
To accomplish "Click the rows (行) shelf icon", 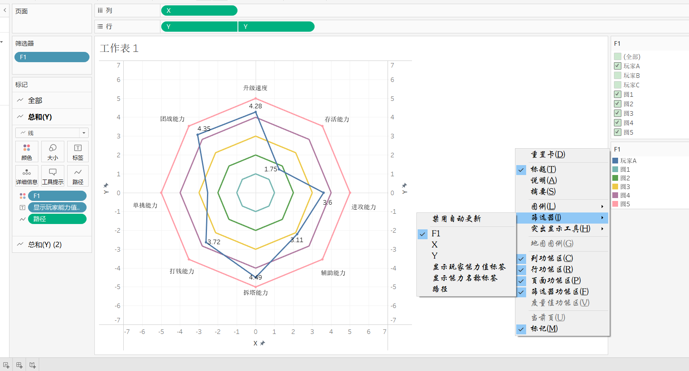I will pyautogui.click(x=100, y=26).
